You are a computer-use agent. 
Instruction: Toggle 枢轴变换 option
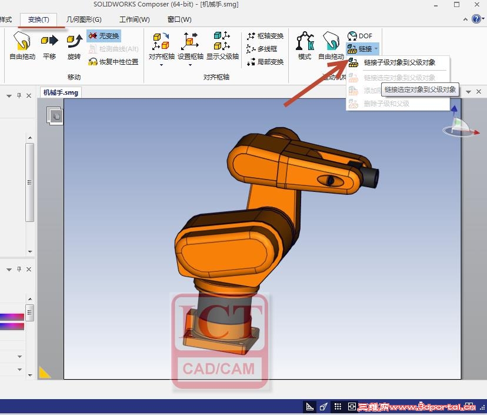pyautogui.click(x=265, y=36)
